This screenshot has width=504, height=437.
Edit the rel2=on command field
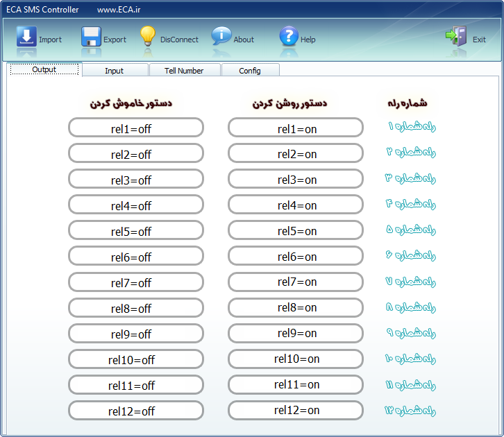pos(296,153)
